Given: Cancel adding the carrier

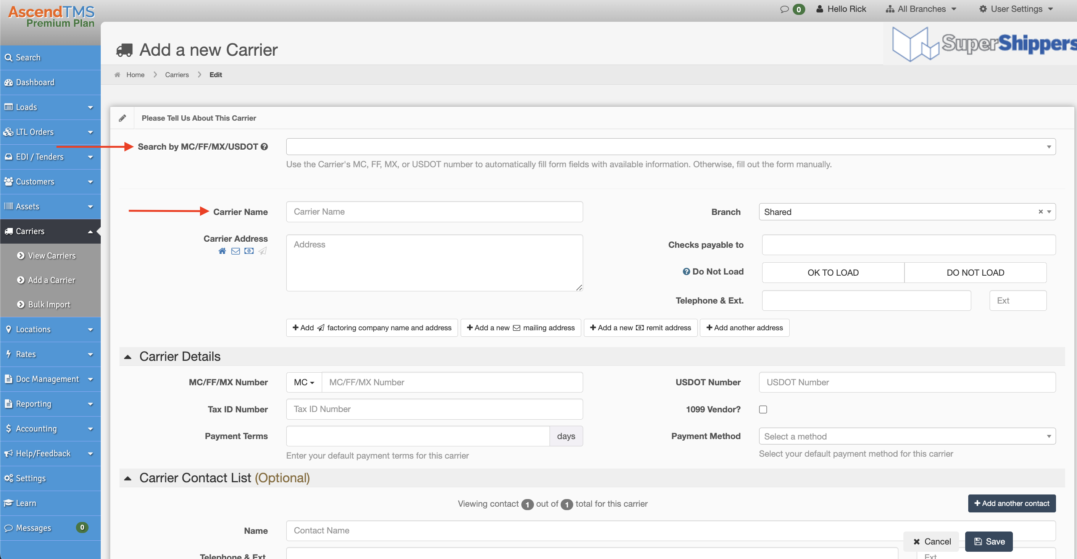Looking at the screenshot, I should coord(932,541).
